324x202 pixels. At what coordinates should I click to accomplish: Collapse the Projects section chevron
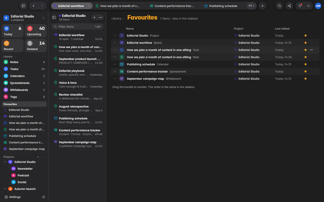[x=43, y=157]
